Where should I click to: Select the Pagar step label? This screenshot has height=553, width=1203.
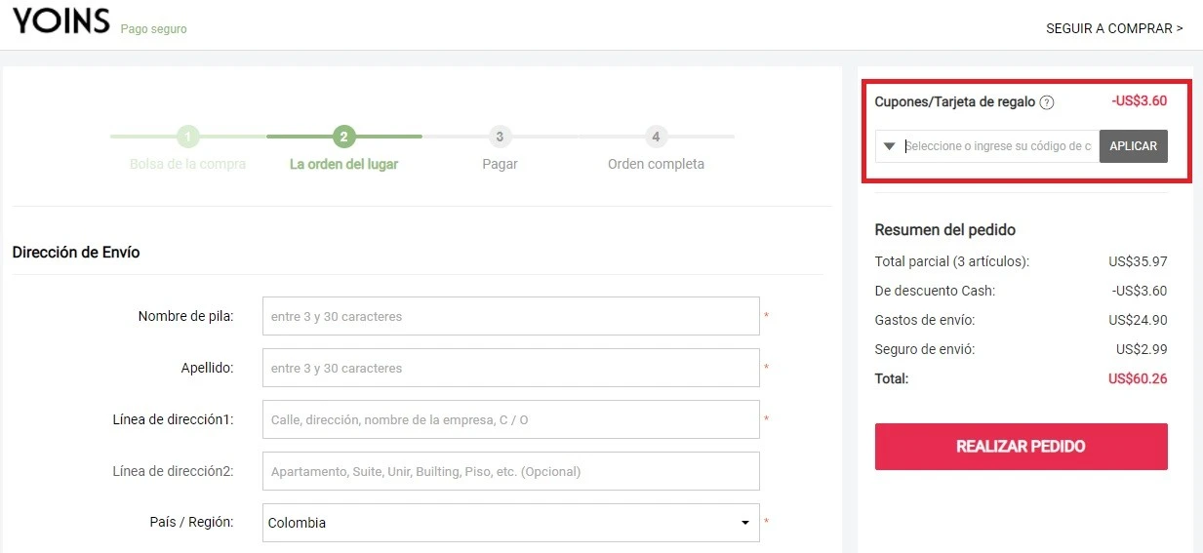[500, 164]
